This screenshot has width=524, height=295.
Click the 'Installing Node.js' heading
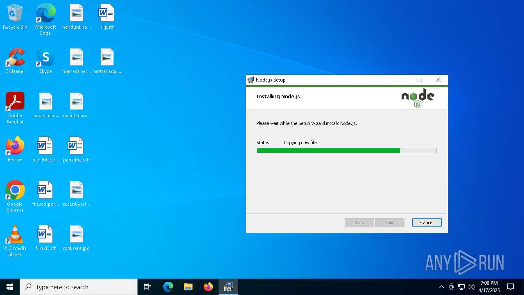pyautogui.click(x=278, y=97)
